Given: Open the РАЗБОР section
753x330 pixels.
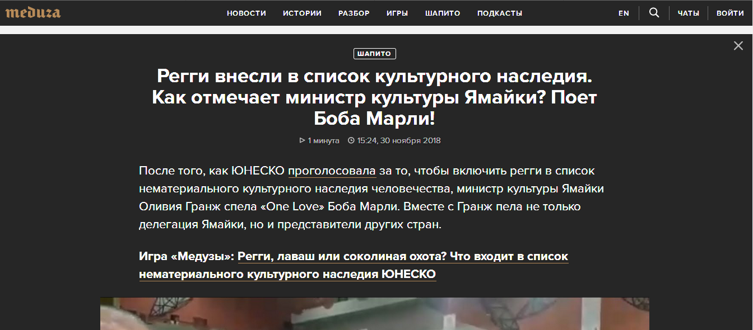Looking at the screenshot, I should pyautogui.click(x=354, y=13).
